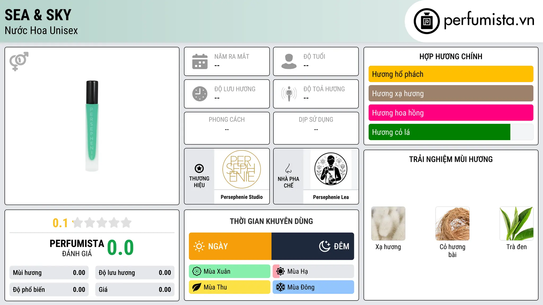The image size is (543, 305).
Task: Click the 0.1 user rating number
Action: 60,223
